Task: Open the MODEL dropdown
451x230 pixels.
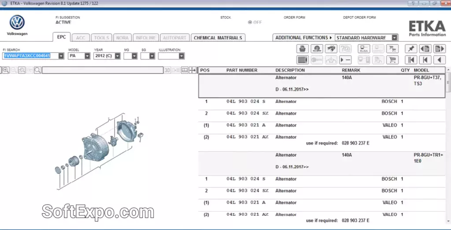Action: coord(87,56)
